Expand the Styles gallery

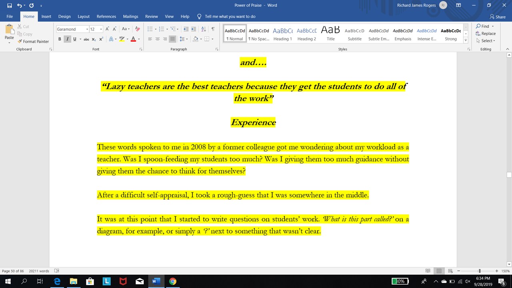click(466, 40)
